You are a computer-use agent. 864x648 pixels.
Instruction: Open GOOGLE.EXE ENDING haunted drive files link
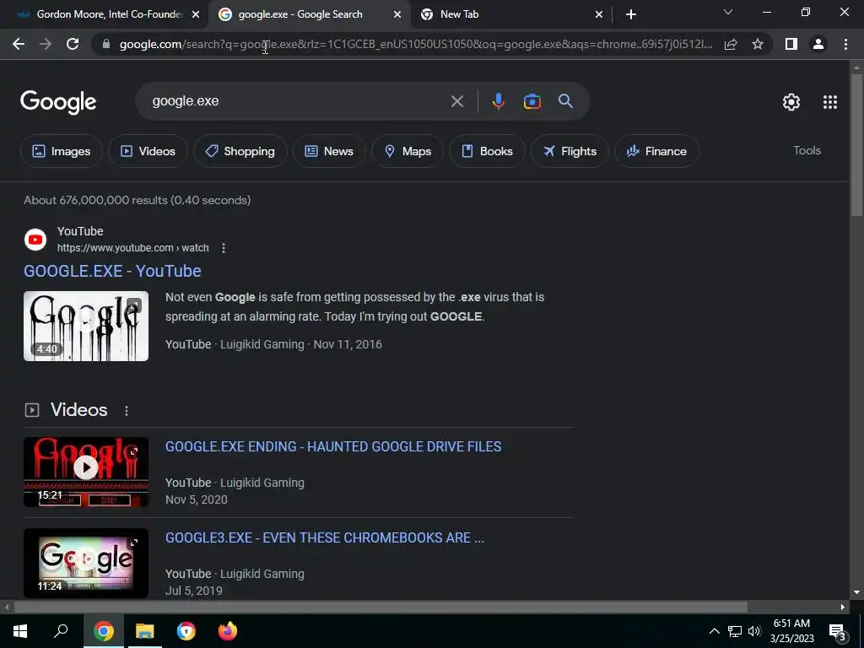tap(333, 446)
